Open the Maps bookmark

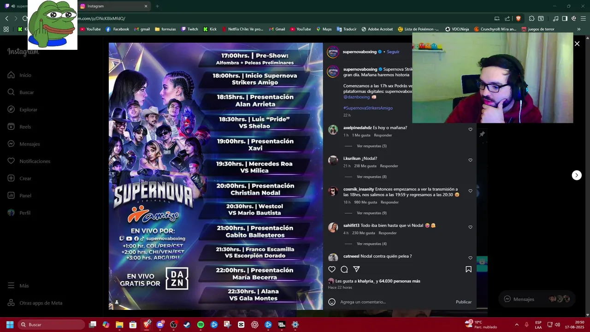pos(324,29)
